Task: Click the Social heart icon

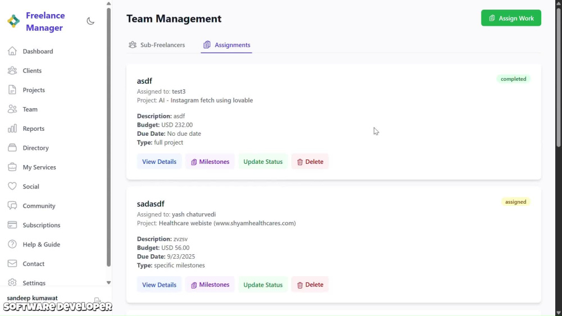Action: pos(12,186)
